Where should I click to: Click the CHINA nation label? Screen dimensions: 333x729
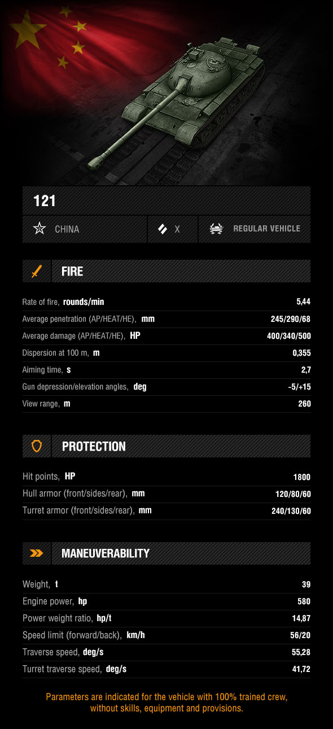click(67, 229)
